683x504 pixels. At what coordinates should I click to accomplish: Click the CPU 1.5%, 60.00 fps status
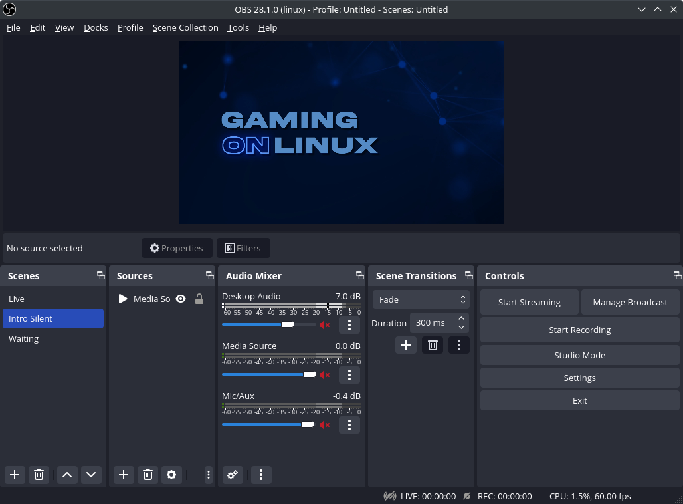pyautogui.click(x=590, y=496)
